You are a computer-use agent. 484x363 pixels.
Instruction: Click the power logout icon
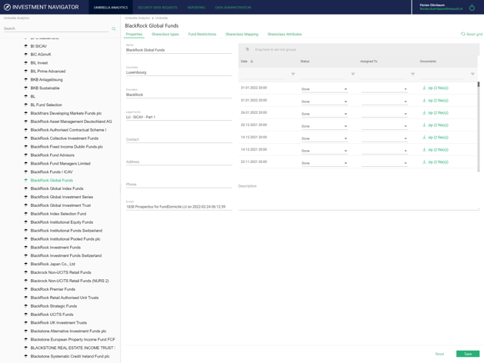coord(472,8)
